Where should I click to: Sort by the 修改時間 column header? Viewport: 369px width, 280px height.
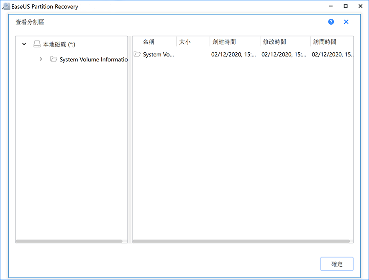tap(274, 42)
